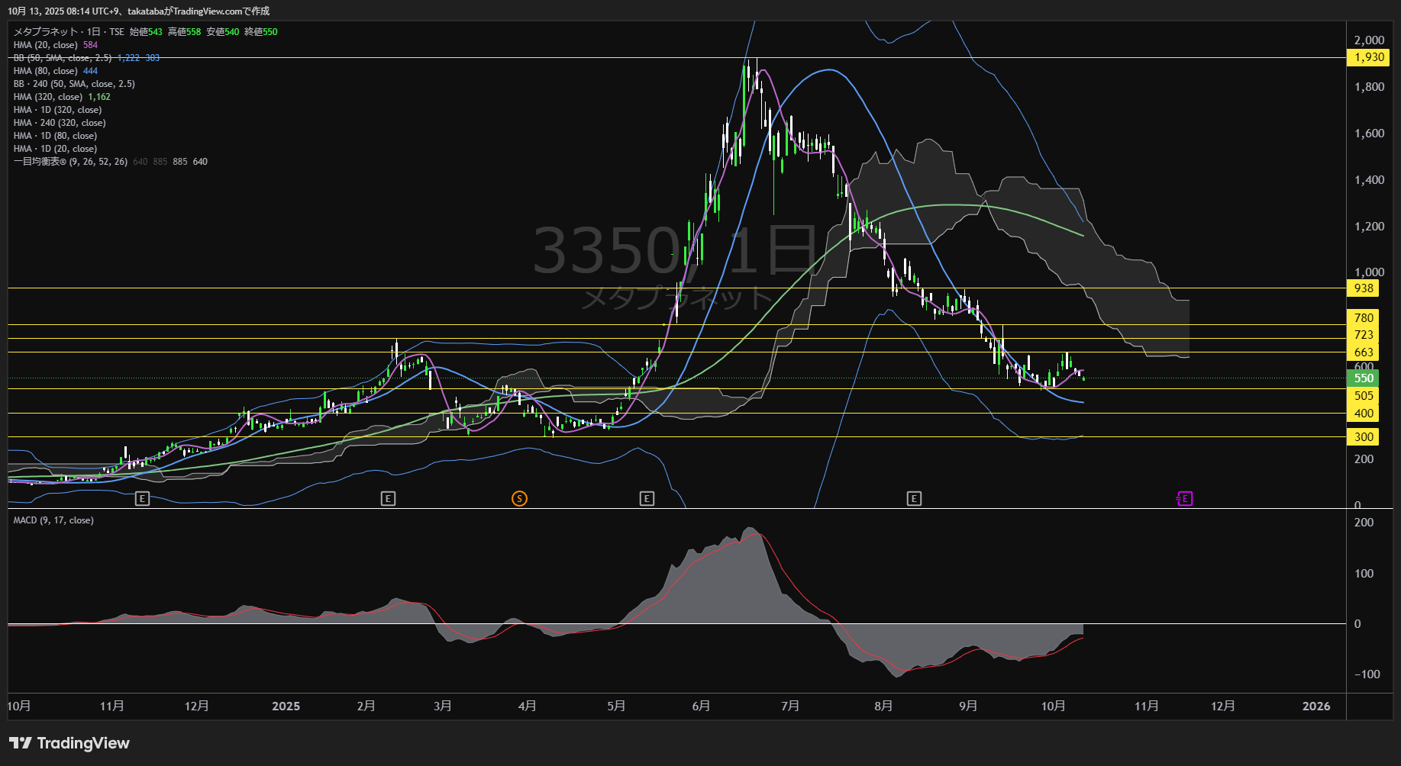The image size is (1401, 766).
Task: Click the orange S split marker
Action: tap(519, 499)
